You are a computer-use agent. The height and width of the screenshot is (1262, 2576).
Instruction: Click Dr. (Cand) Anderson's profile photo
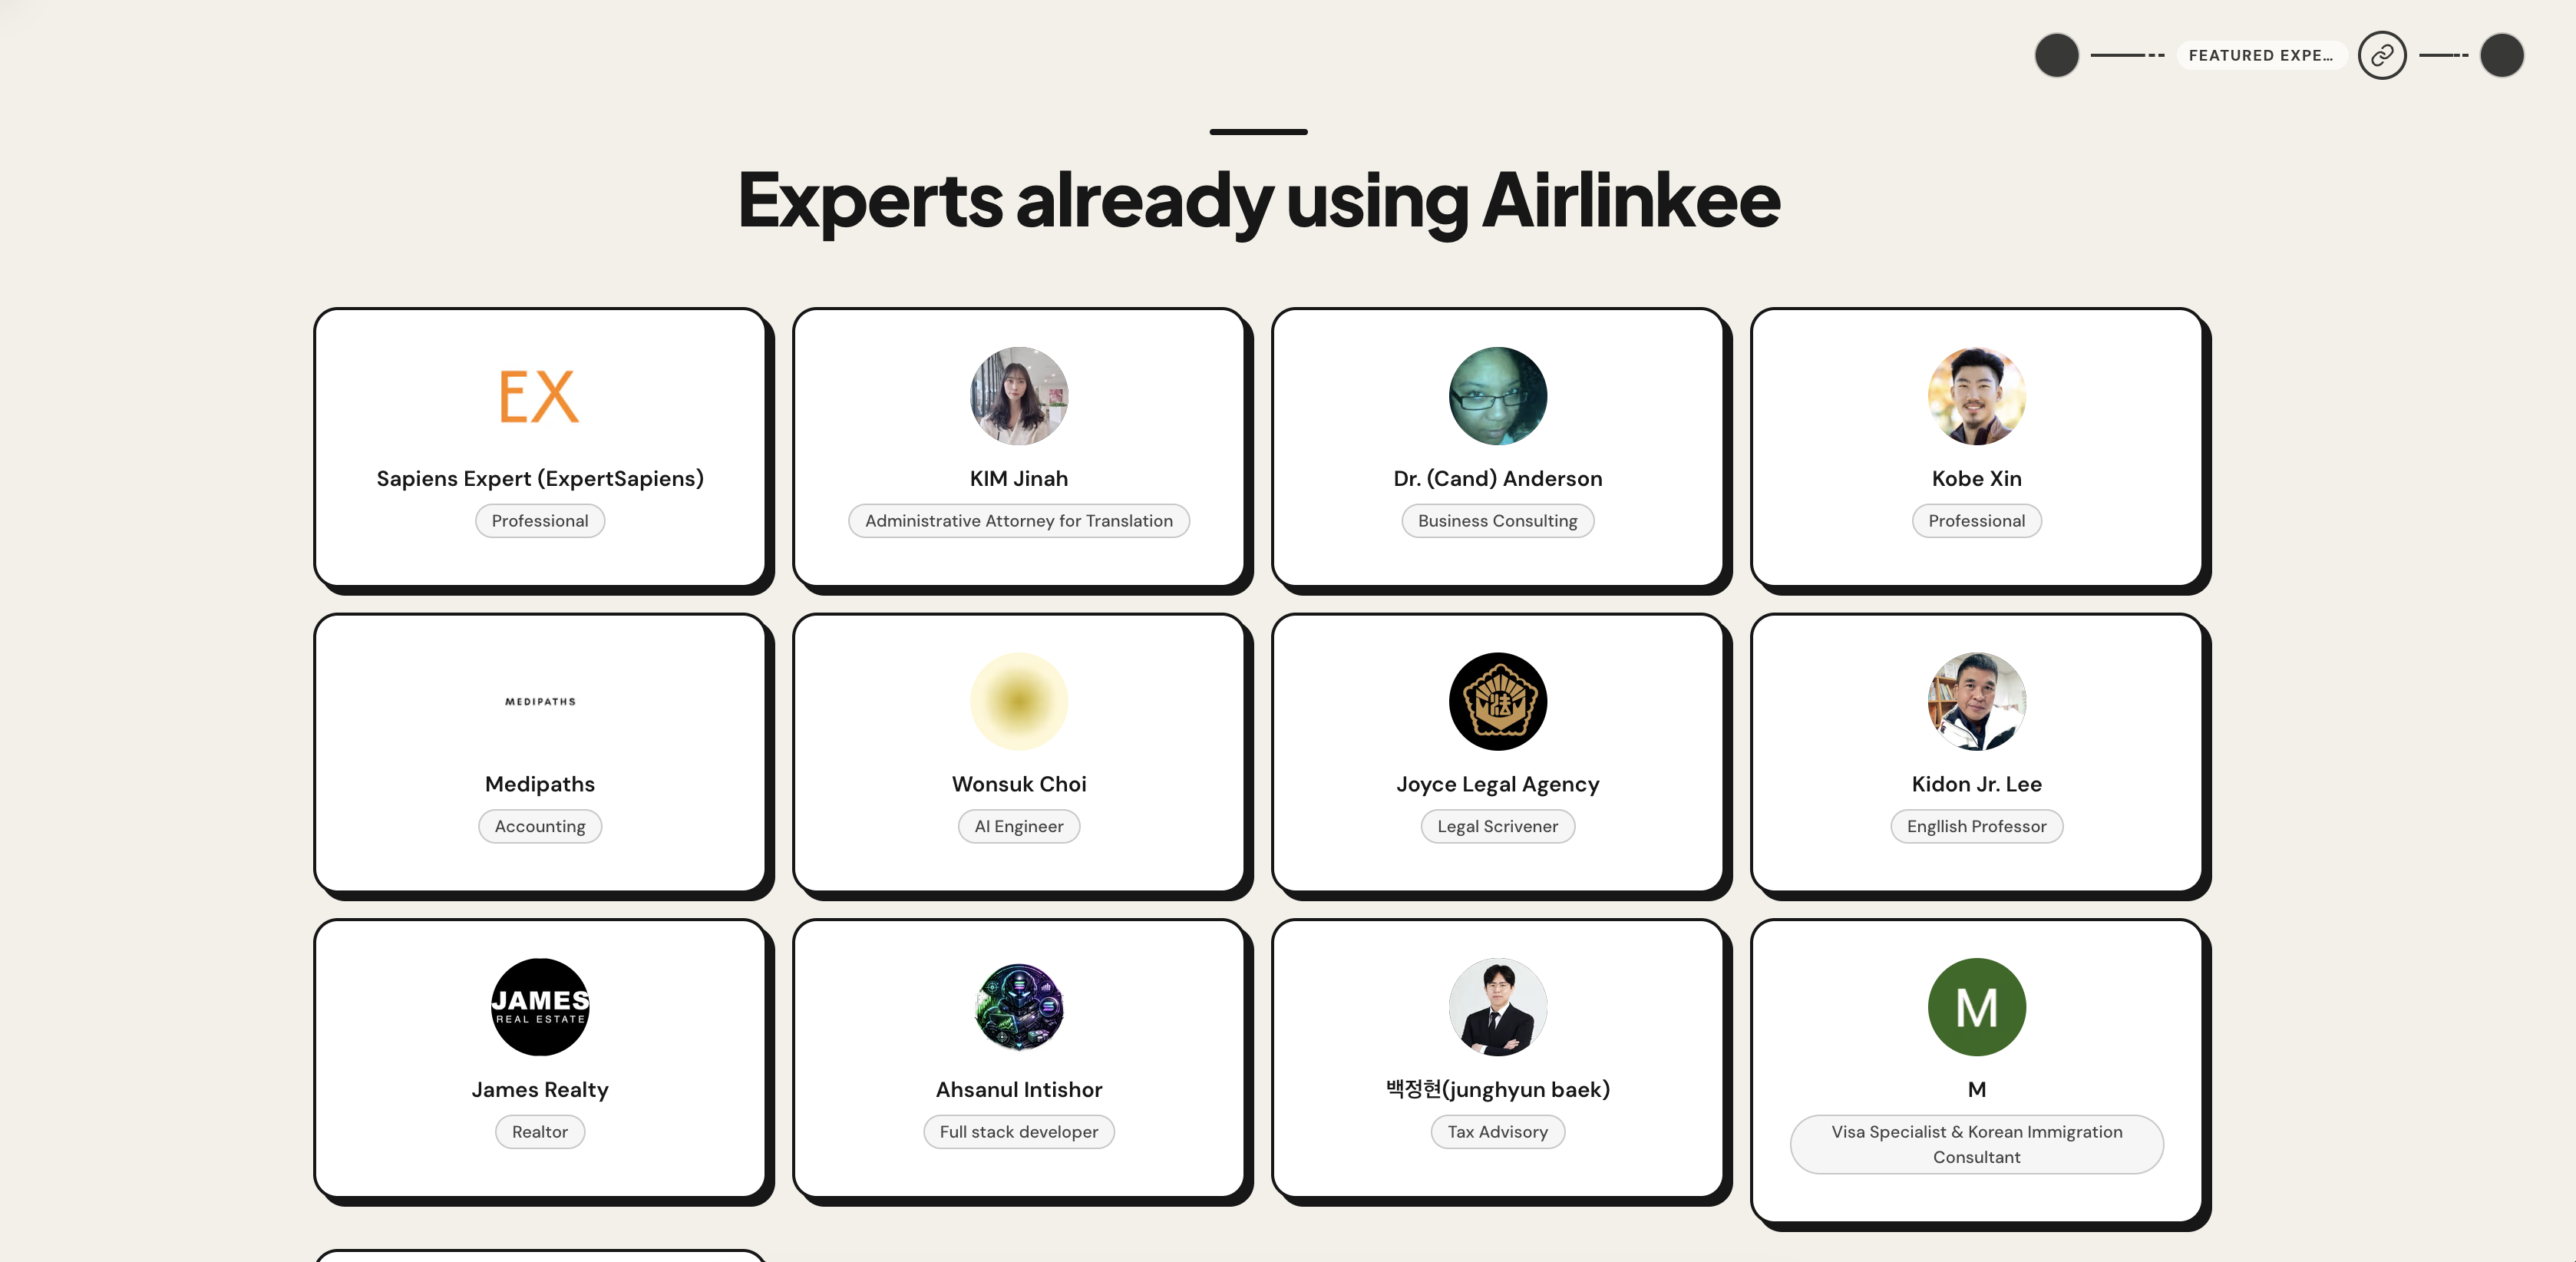click(x=1497, y=396)
